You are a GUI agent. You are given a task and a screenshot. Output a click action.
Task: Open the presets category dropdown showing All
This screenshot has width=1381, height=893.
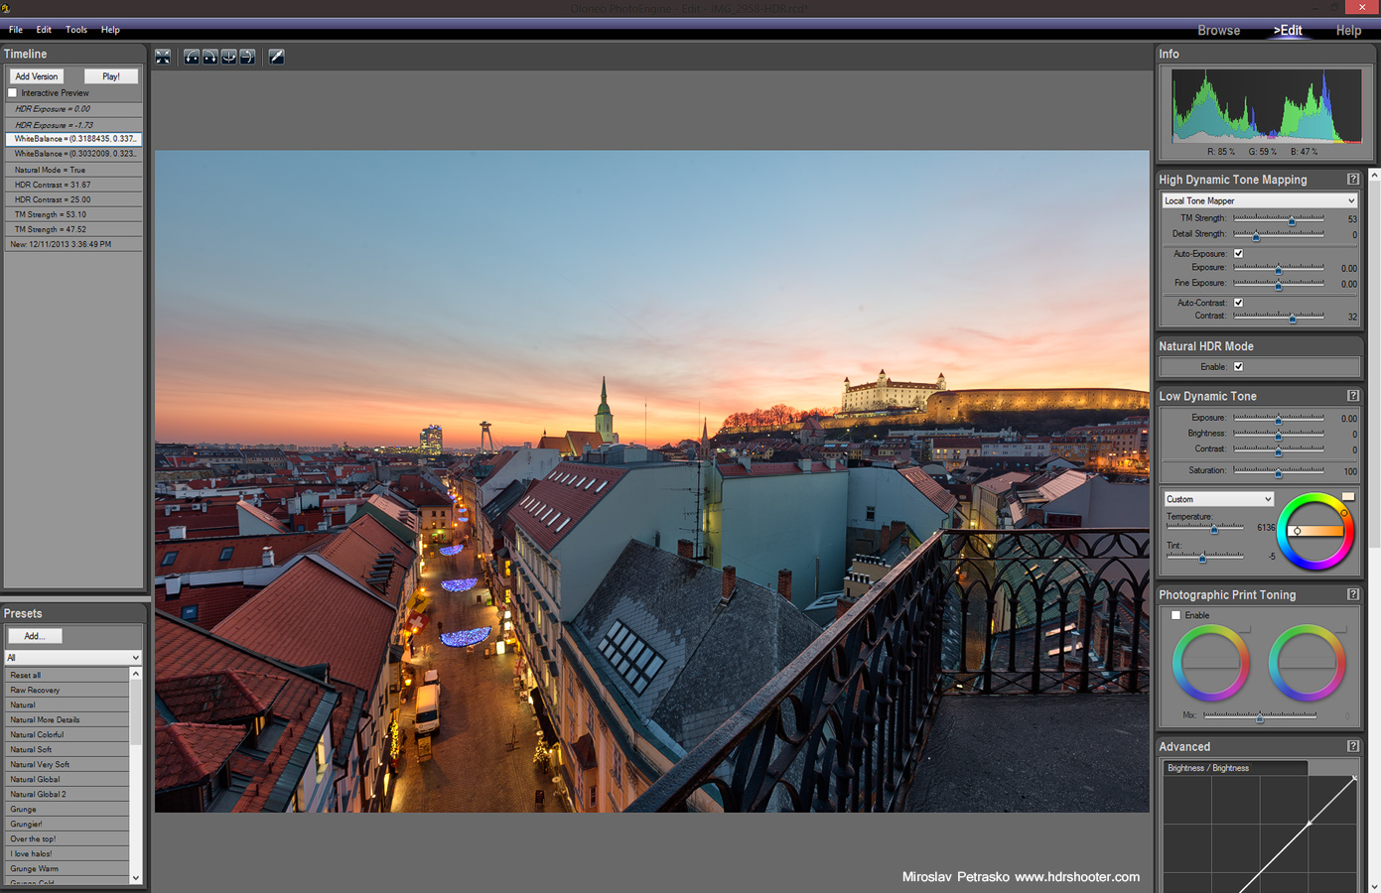click(x=72, y=658)
